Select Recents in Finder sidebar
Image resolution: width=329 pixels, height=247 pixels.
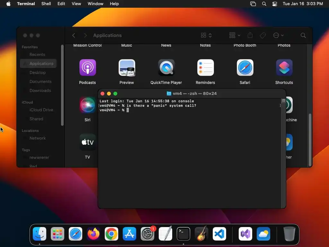click(39, 55)
